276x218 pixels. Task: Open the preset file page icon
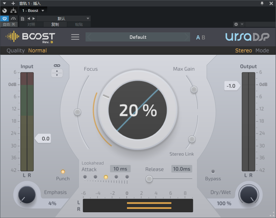click(22, 19)
